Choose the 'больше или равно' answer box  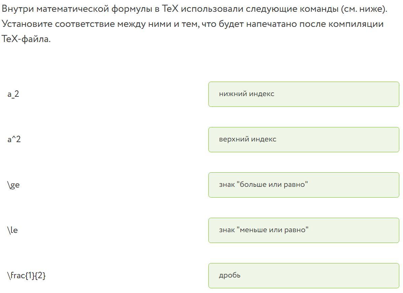pos(303,185)
